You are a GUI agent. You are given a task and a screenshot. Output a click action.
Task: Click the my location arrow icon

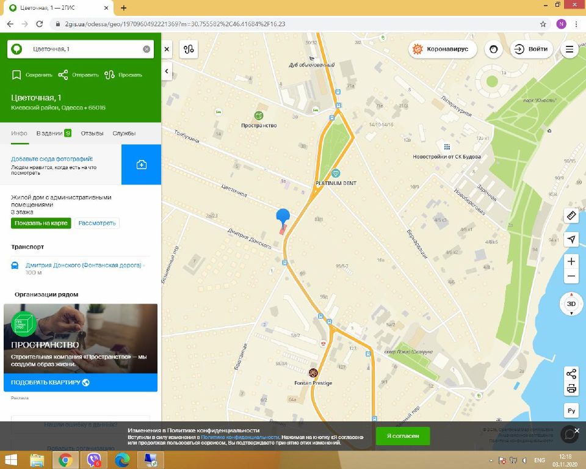pos(571,239)
